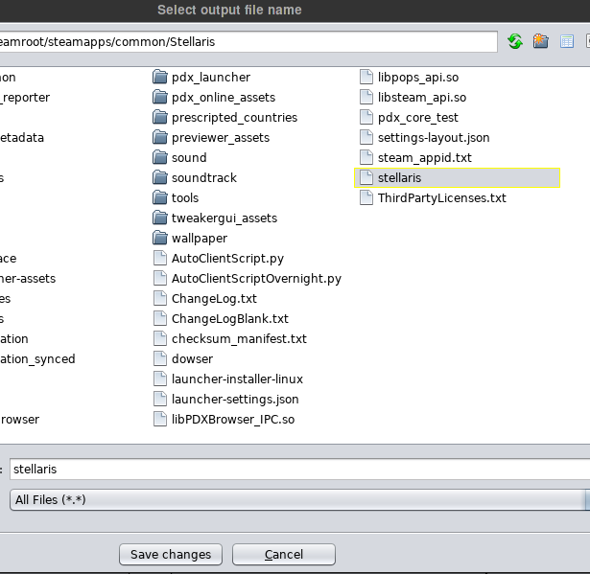
Task: Select launcher-settings.json file name
Action: coord(235,399)
